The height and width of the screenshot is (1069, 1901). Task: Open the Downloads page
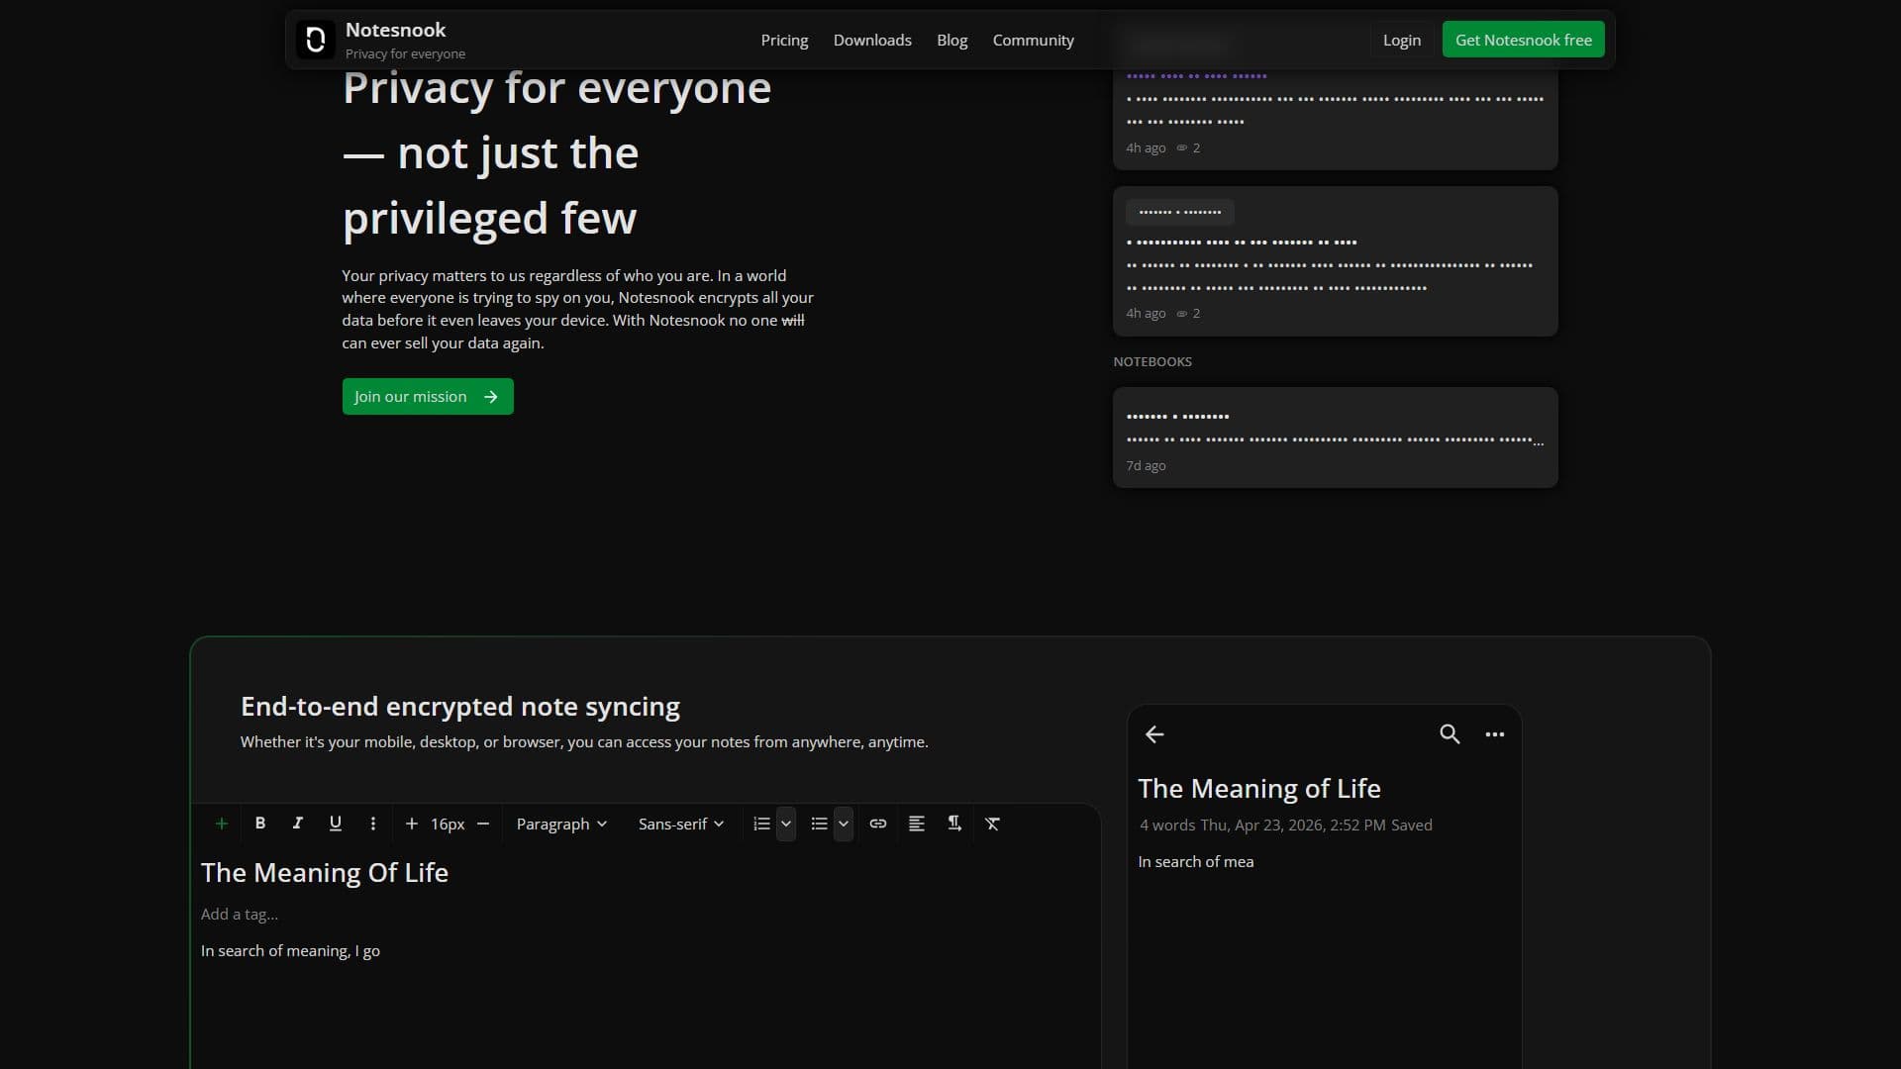(872, 40)
